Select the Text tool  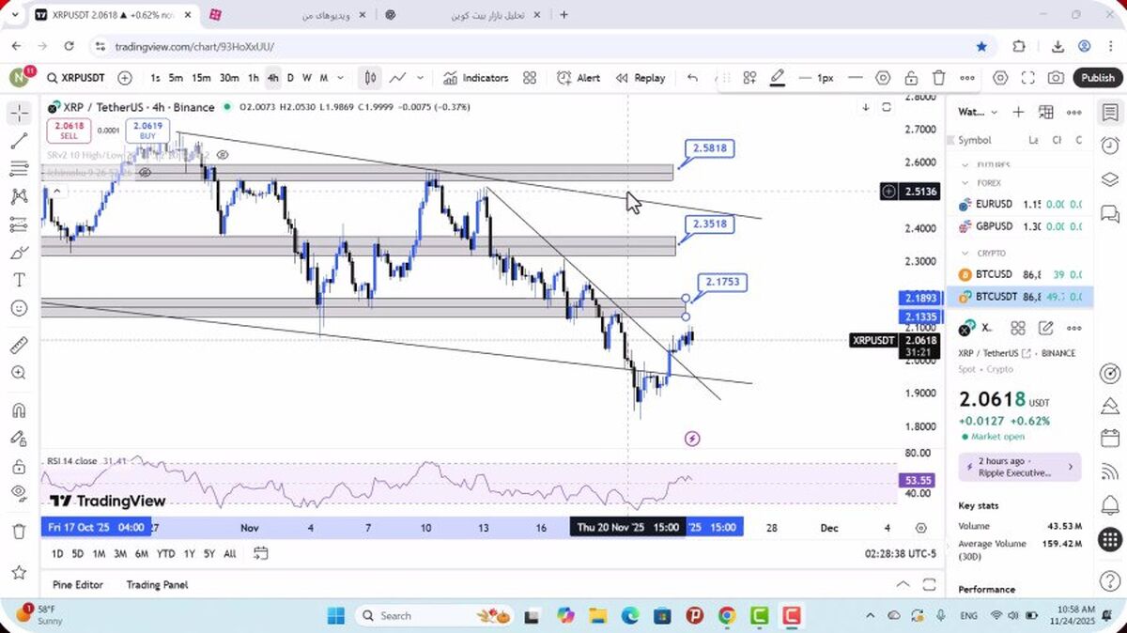(19, 280)
